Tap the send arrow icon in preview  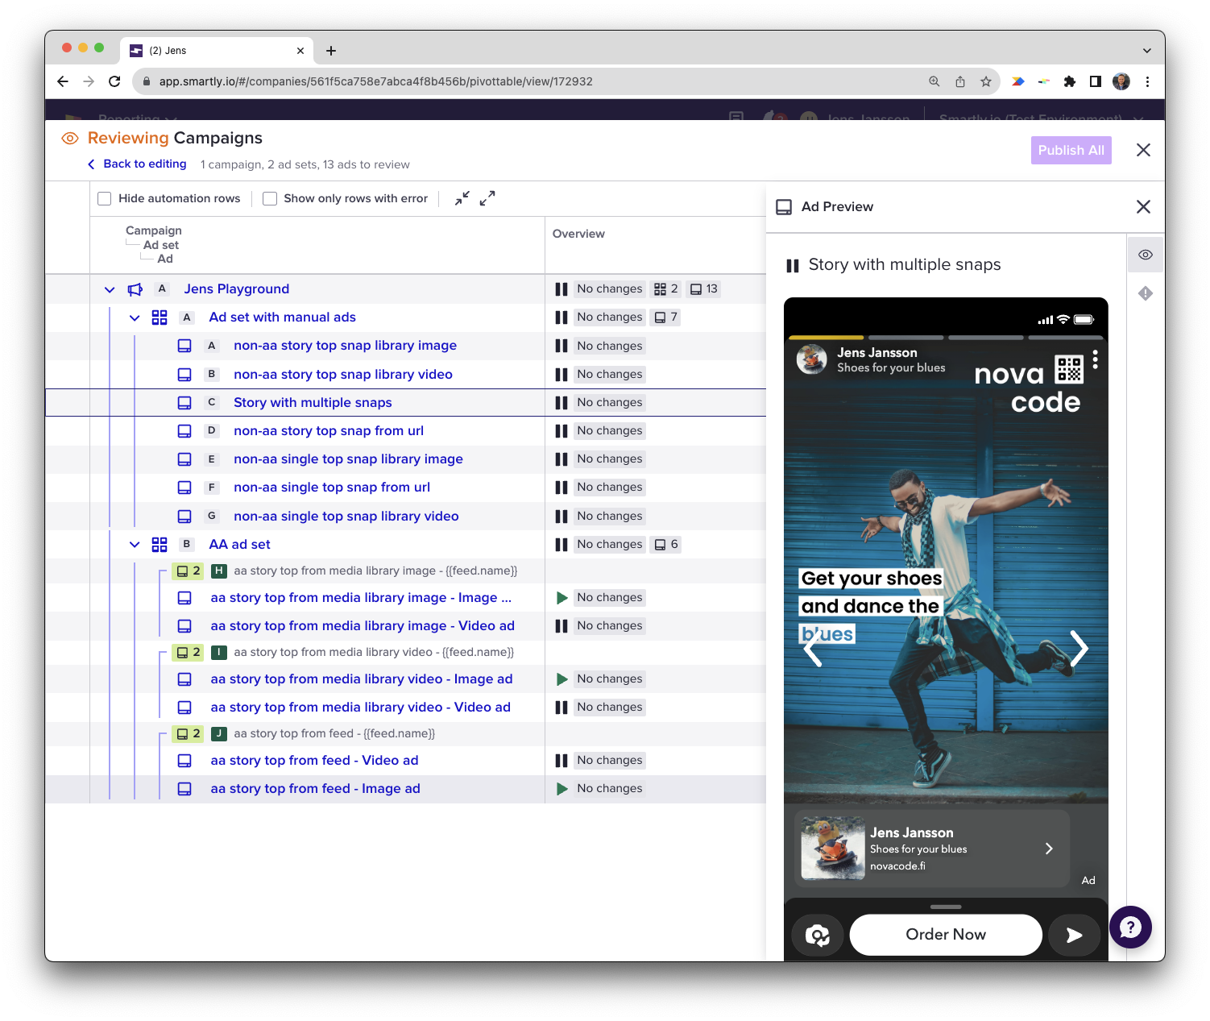1075,935
